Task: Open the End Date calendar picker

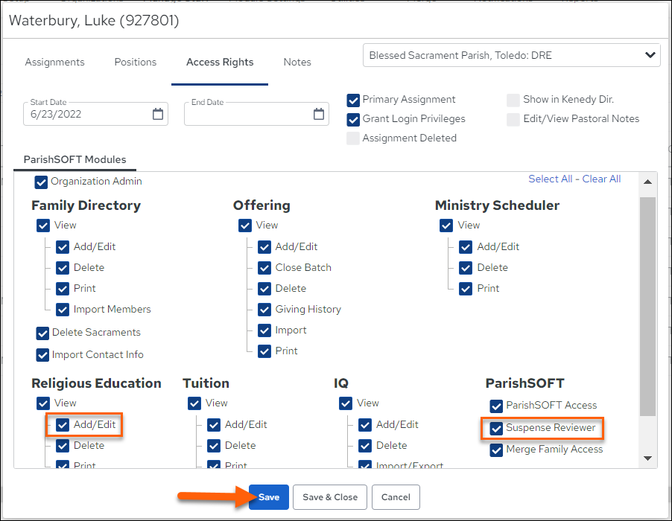Action: pyautogui.click(x=318, y=114)
